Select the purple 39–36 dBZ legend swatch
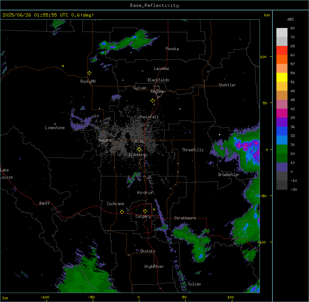Screen dimensions: 309x302 coord(282,122)
